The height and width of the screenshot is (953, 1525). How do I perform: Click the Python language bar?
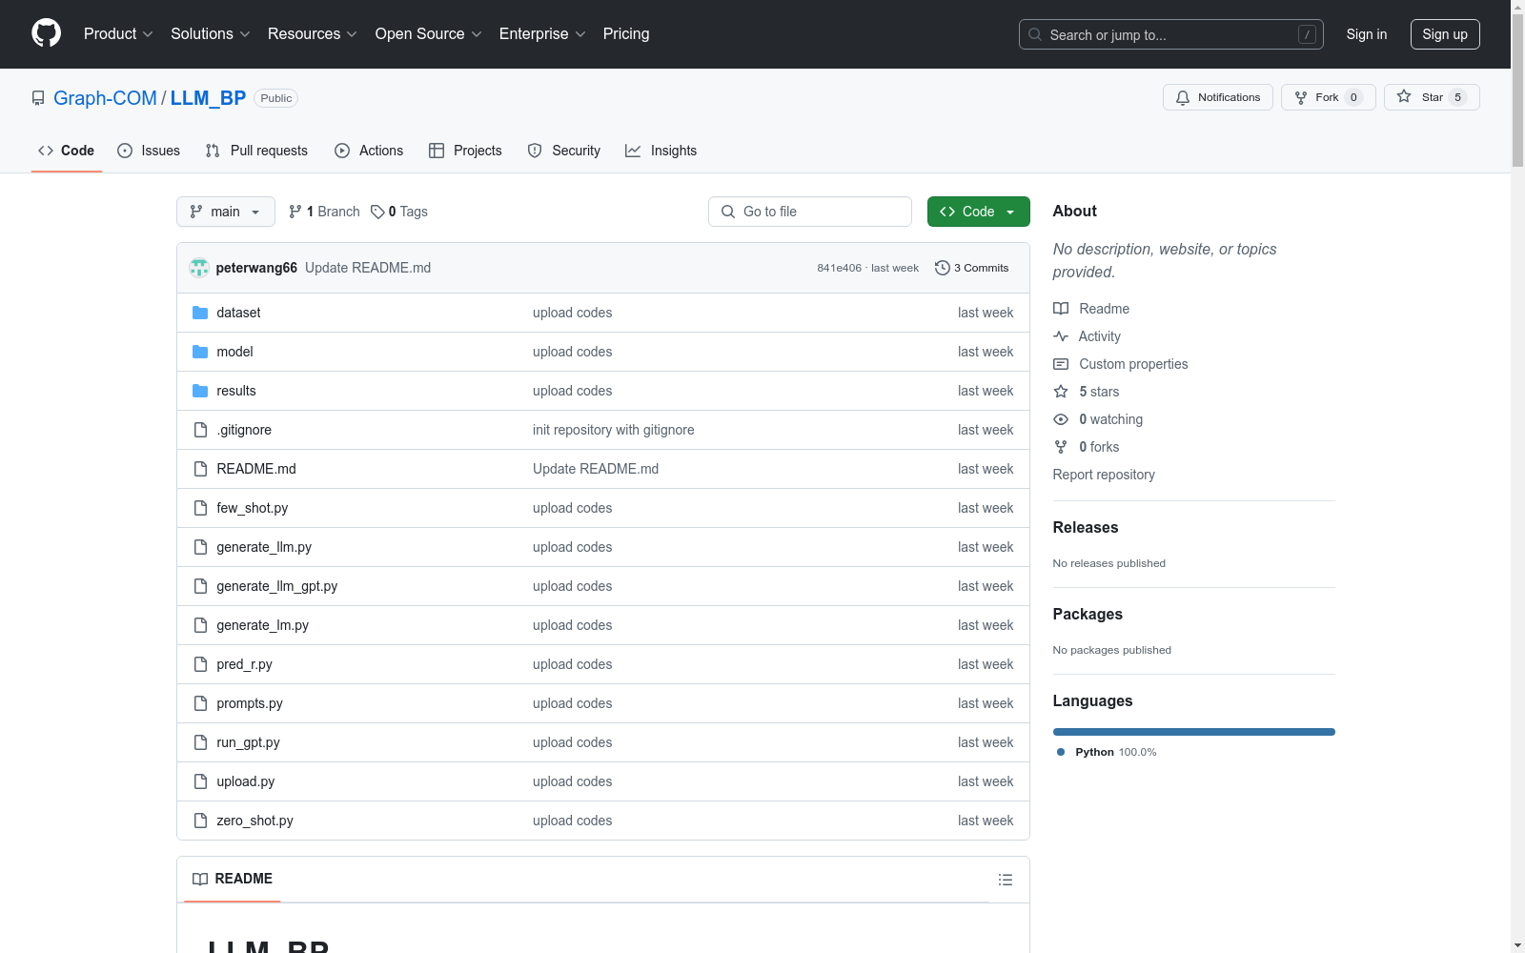pyautogui.click(x=1193, y=732)
